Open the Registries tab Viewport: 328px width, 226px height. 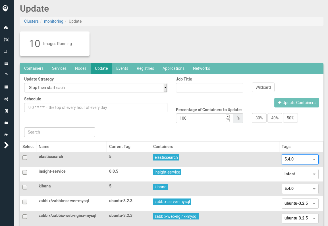click(145, 68)
